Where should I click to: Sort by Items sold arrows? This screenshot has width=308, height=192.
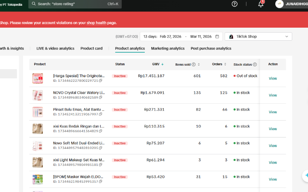[199, 65]
